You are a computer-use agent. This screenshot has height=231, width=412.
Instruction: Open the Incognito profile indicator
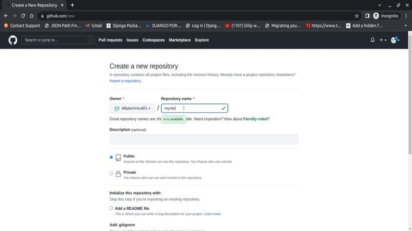[386, 16]
